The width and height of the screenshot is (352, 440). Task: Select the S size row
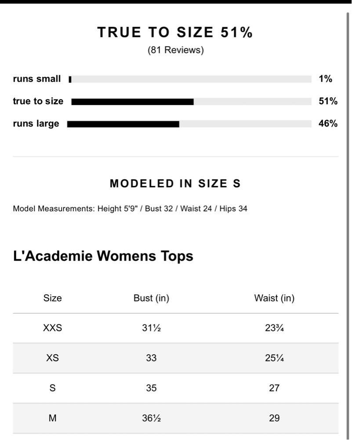(x=176, y=388)
